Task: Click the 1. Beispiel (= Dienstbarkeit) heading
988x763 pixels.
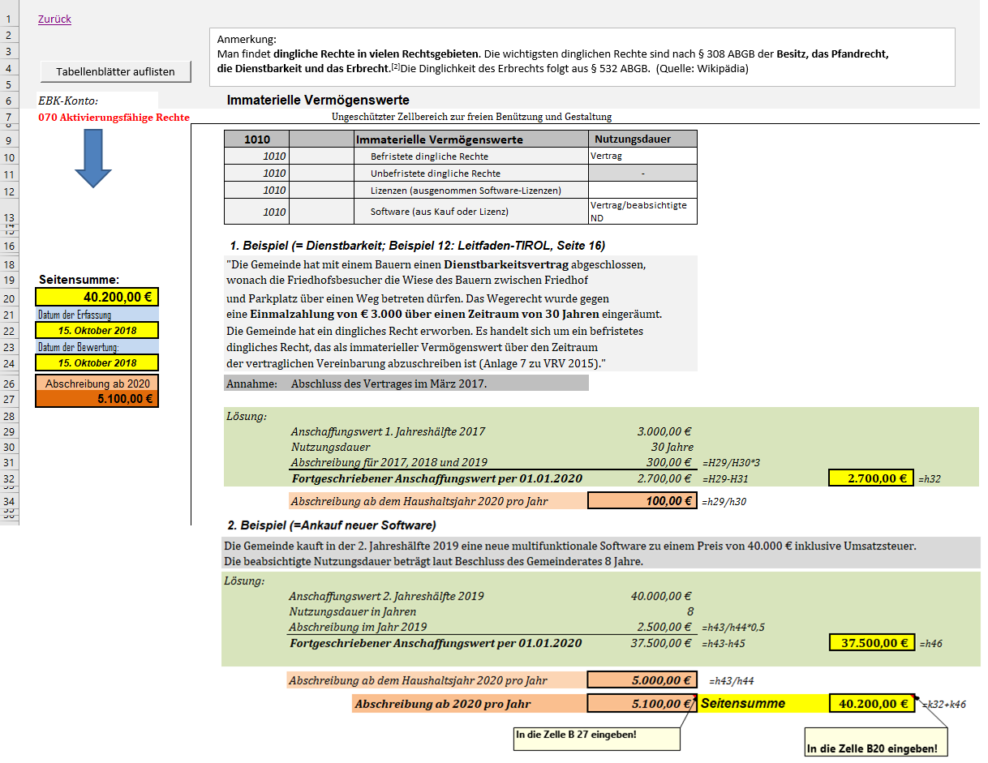Action: (x=418, y=245)
